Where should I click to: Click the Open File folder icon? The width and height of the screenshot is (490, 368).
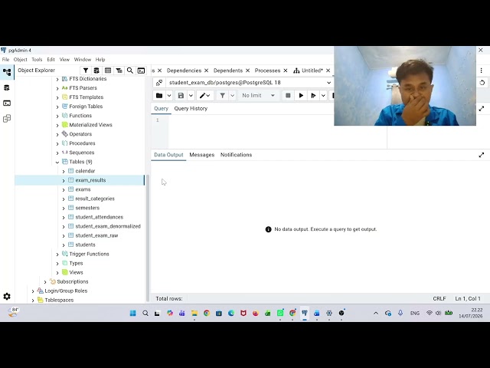[x=159, y=95]
